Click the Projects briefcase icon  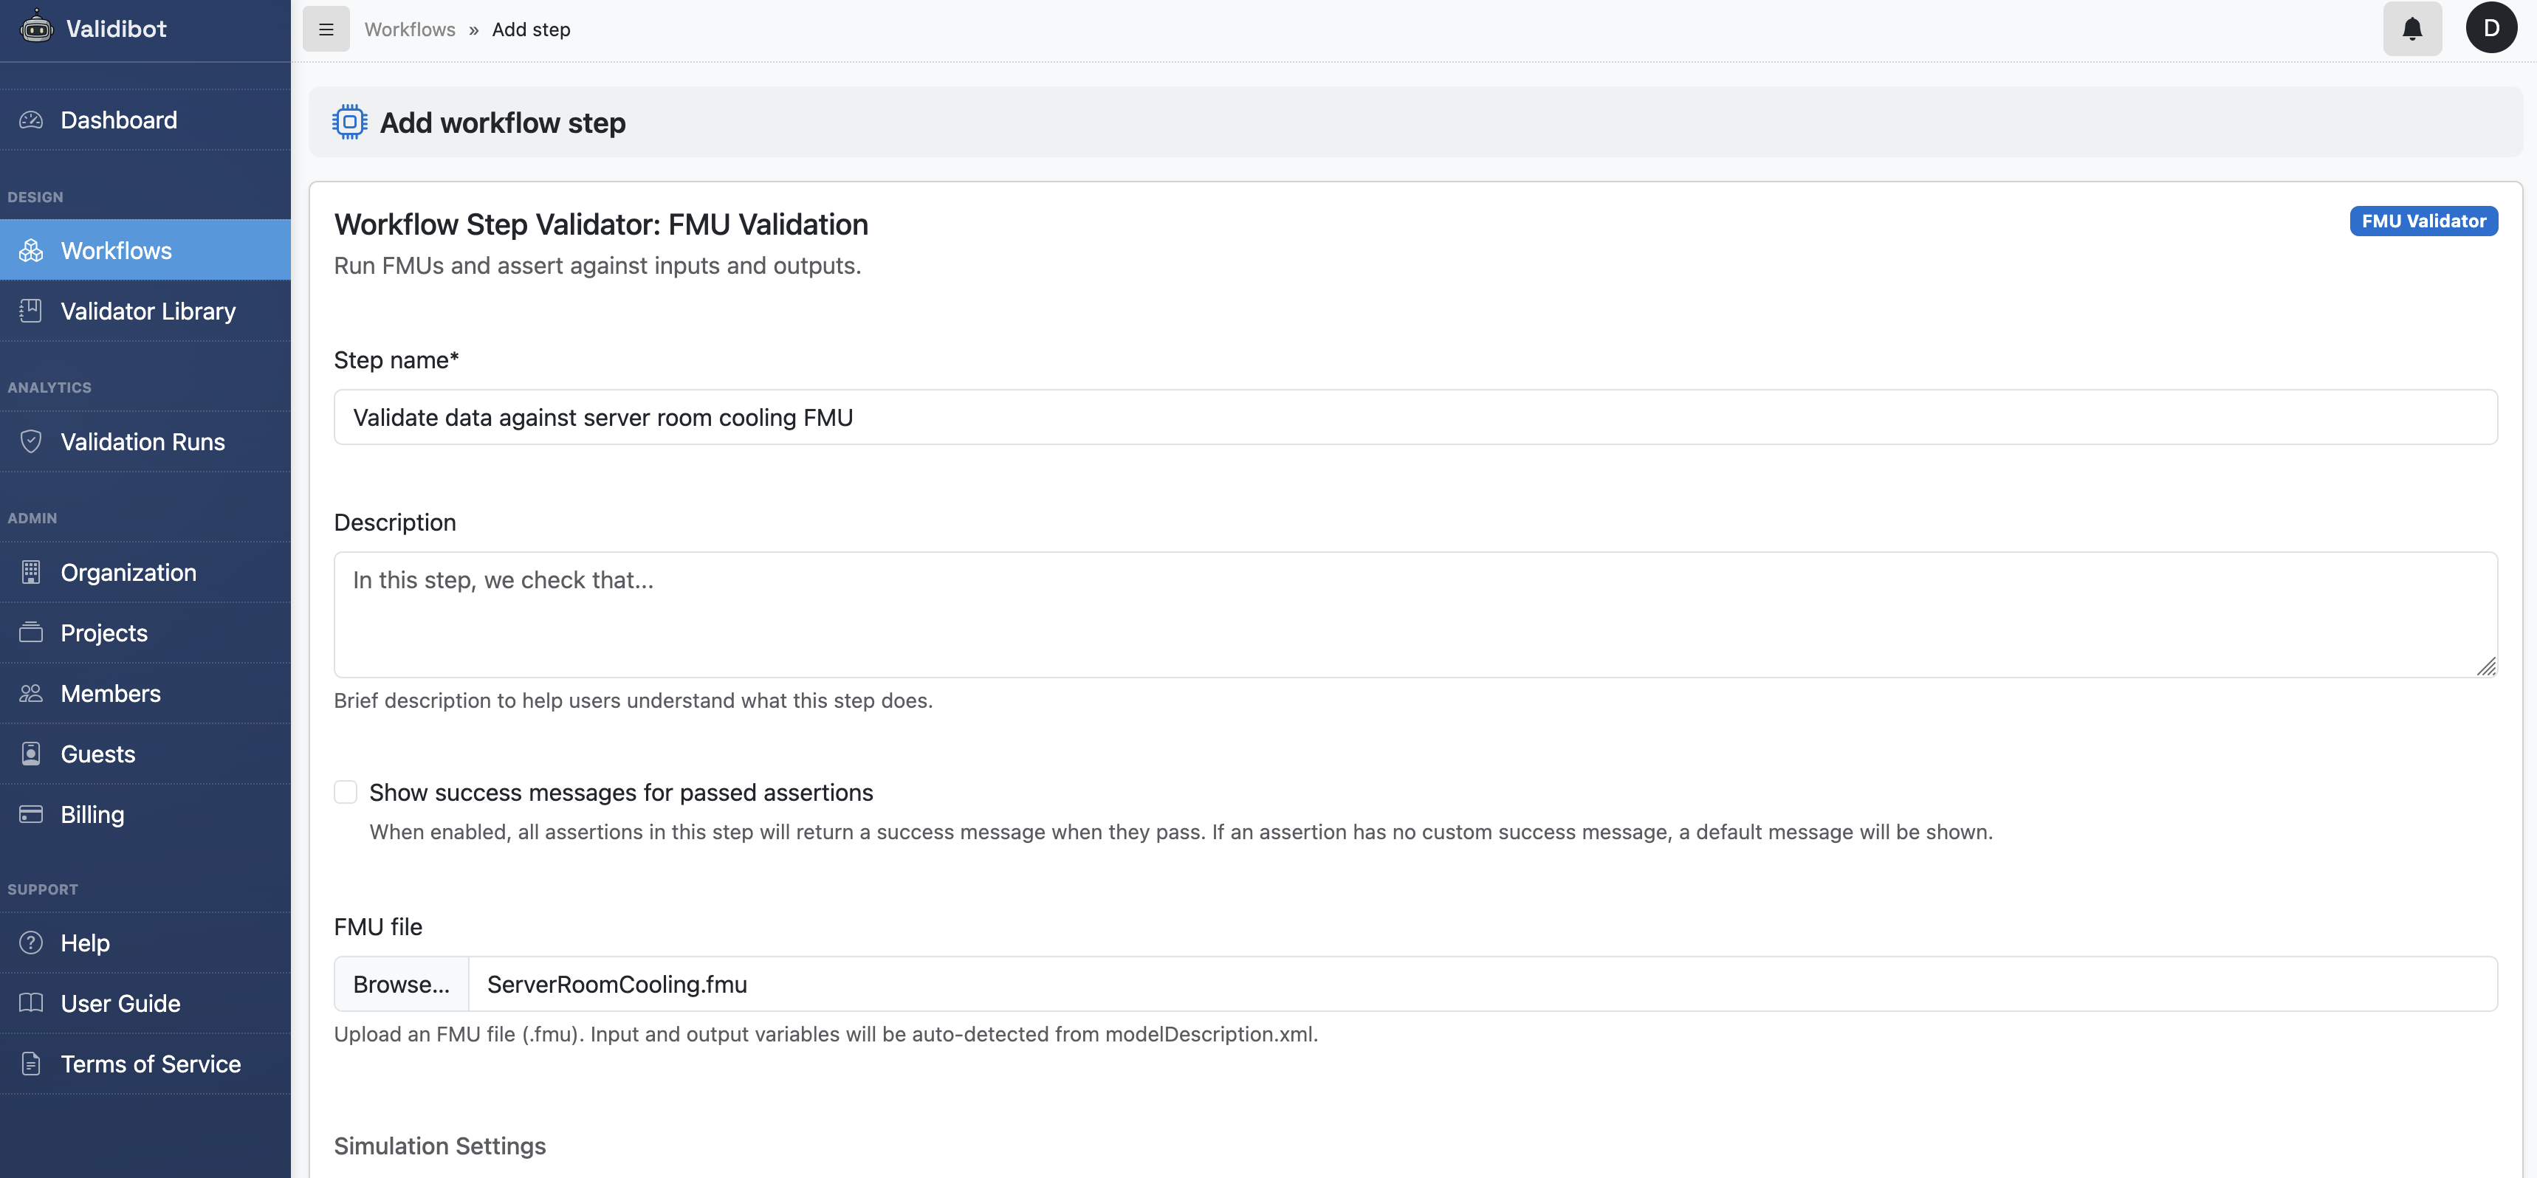tap(30, 633)
